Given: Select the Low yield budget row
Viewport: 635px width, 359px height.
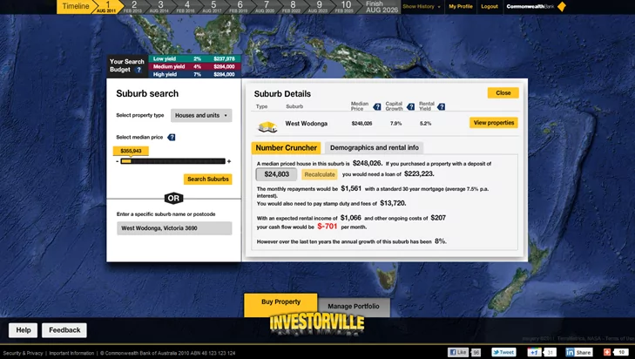Looking at the screenshot, I should [x=194, y=58].
